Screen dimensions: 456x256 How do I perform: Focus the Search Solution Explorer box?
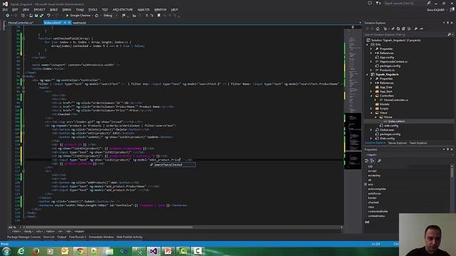tap(405, 35)
